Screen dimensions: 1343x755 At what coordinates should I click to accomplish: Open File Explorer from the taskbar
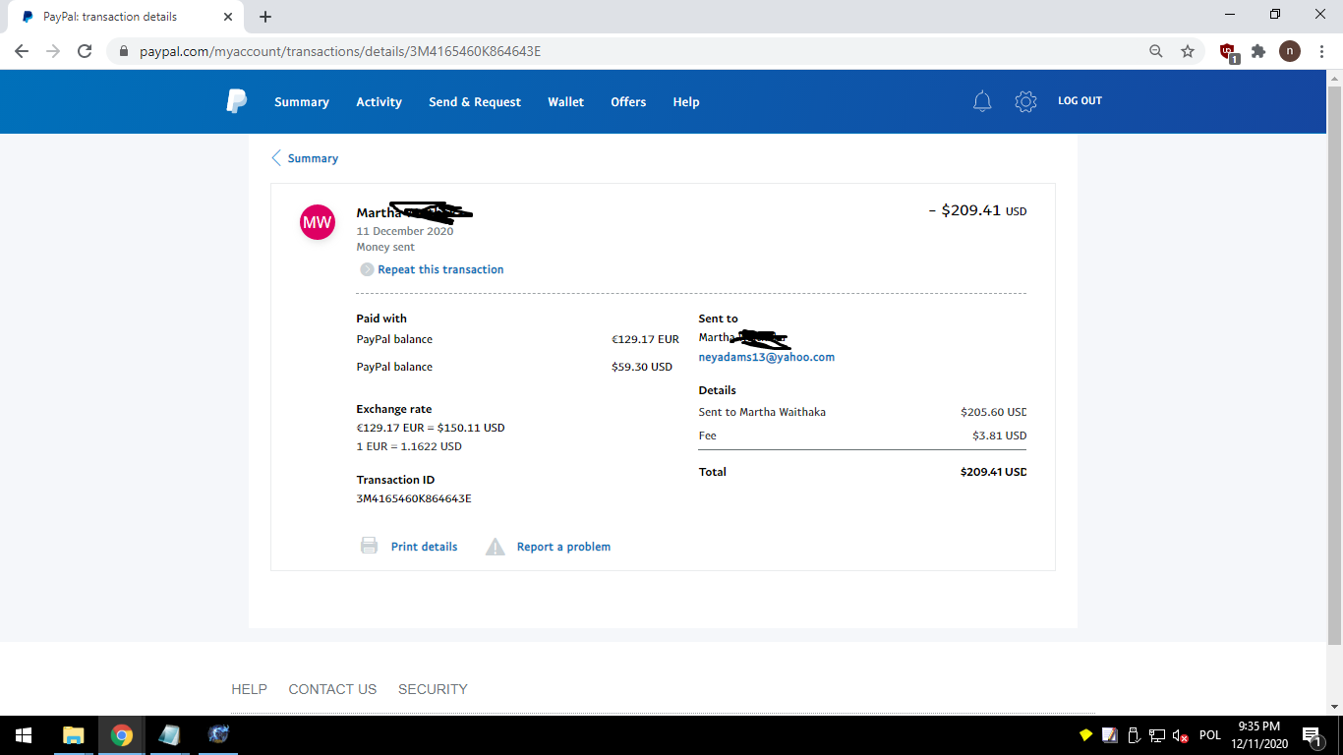[74, 735]
